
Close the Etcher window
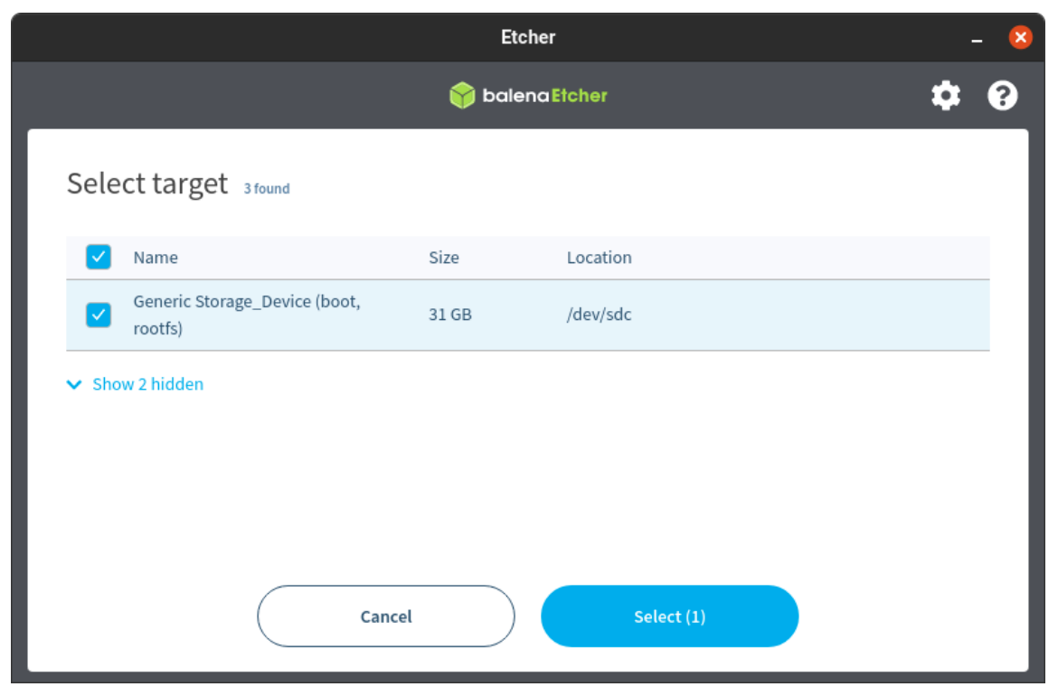(1020, 38)
